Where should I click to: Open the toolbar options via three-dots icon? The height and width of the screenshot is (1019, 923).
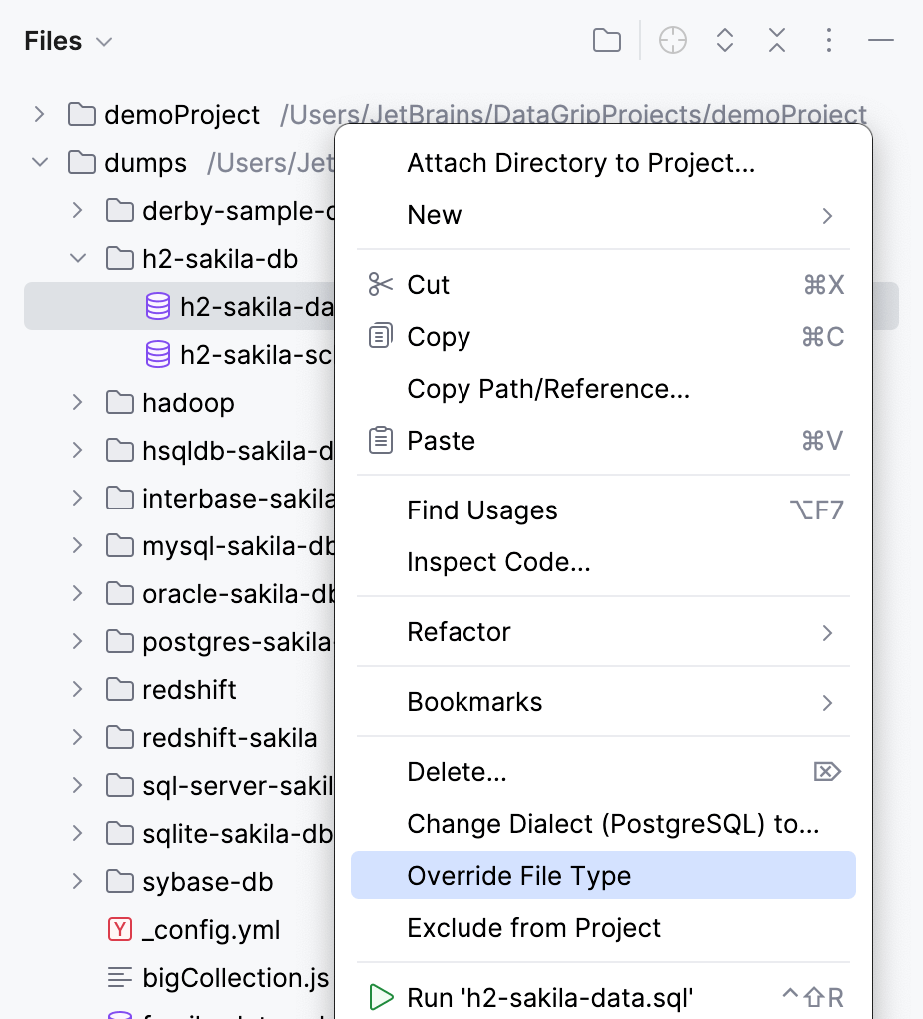coord(828,40)
